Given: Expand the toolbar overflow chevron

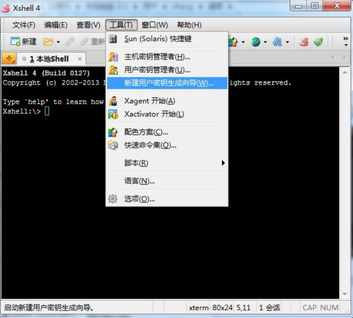Looking at the screenshot, I should coord(346,41).
